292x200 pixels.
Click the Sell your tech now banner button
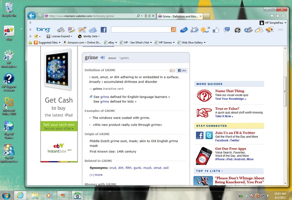pos(59,126)
